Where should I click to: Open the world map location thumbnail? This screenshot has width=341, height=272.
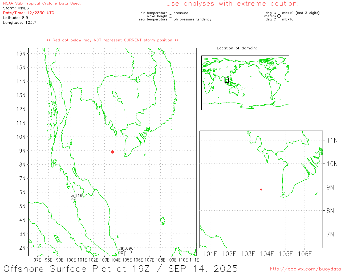pos(245,83)
